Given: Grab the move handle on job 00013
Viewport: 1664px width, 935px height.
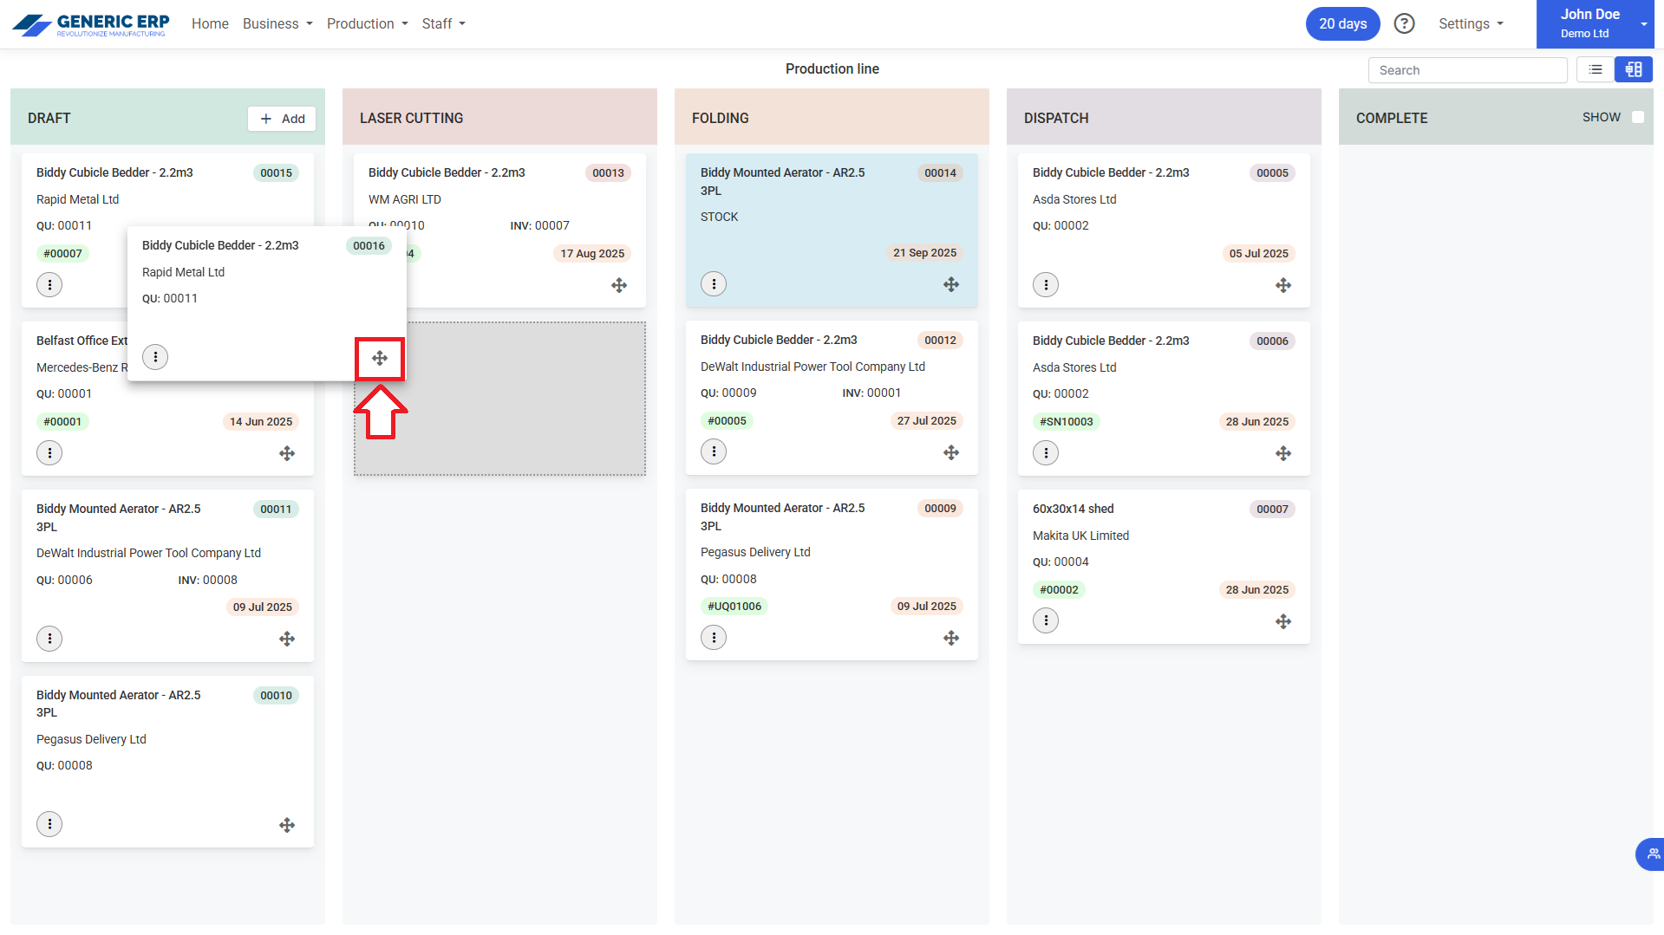Looking at the screenshot, I should tap(619, 285).
